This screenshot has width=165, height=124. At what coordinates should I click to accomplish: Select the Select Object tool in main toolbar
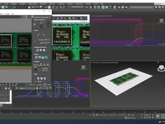pos(3,7)
